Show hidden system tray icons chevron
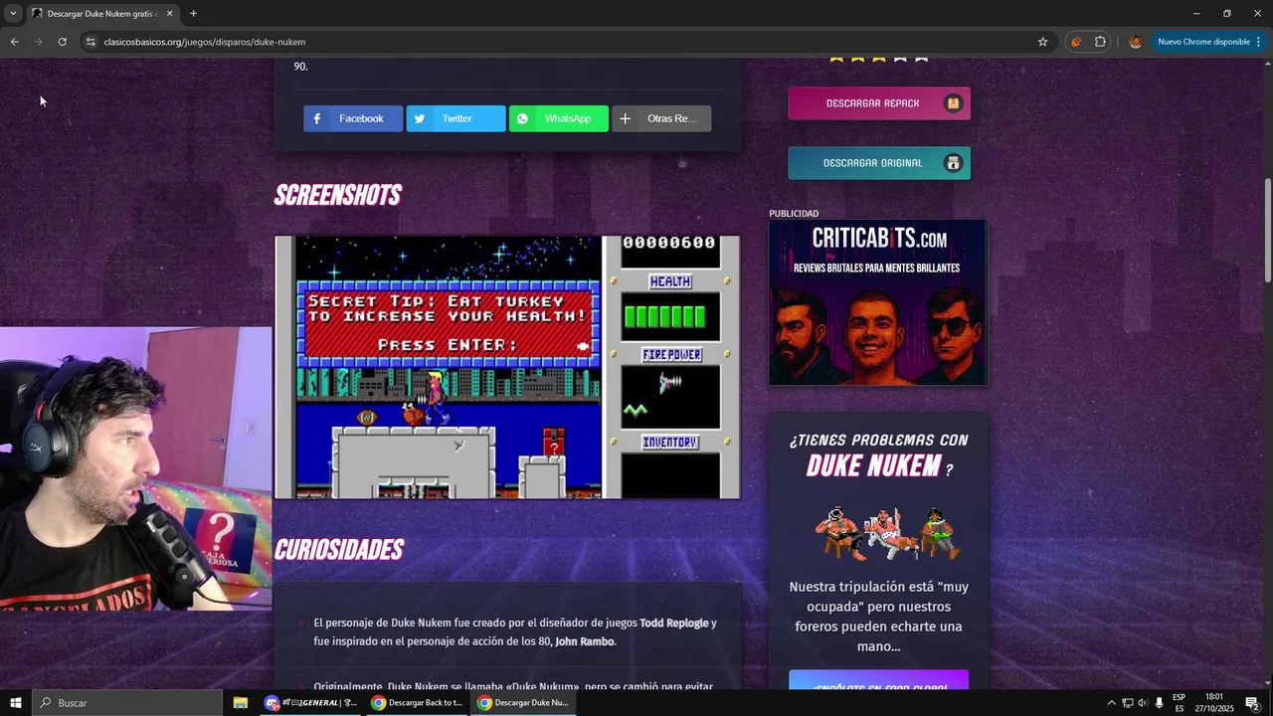 (x=1111, y=703)
